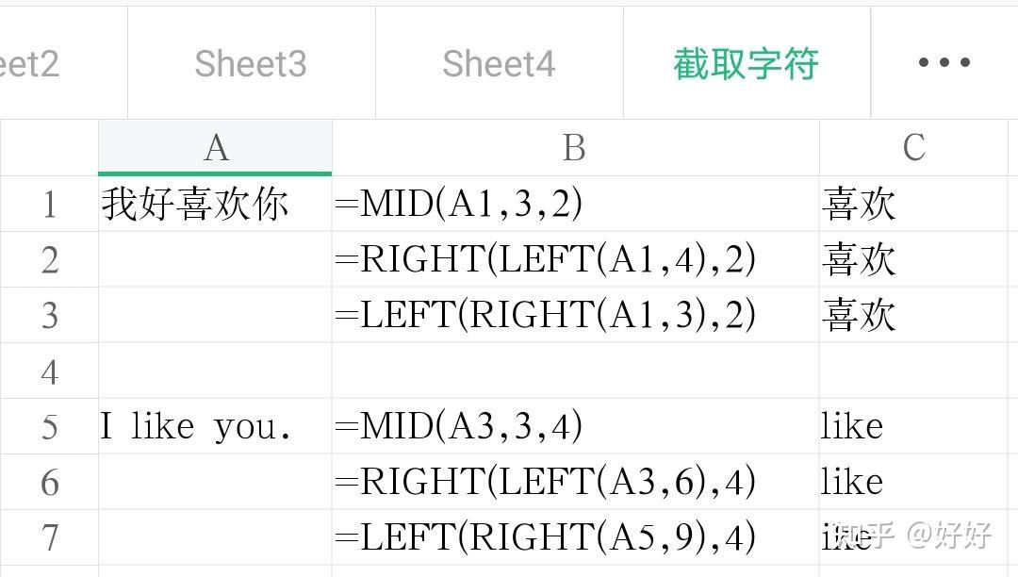
Task: Select cell A1 containing 我好喜欢你
Action: (x=215, y=204)
